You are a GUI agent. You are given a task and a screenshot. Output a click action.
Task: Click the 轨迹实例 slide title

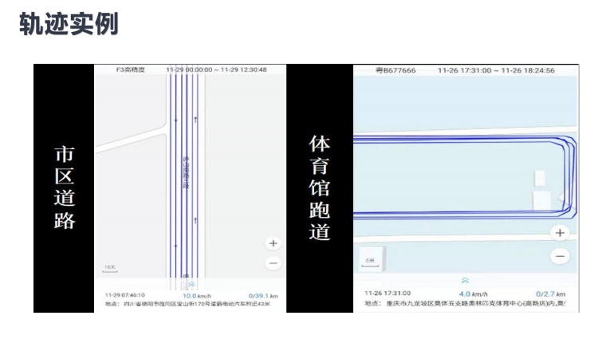[69, 24]
